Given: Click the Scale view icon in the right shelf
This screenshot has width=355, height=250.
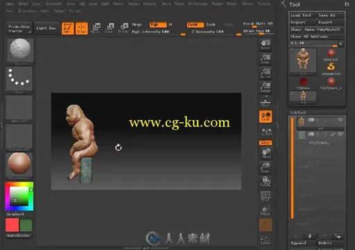Looking at the screenshot, I should [266, 167].
